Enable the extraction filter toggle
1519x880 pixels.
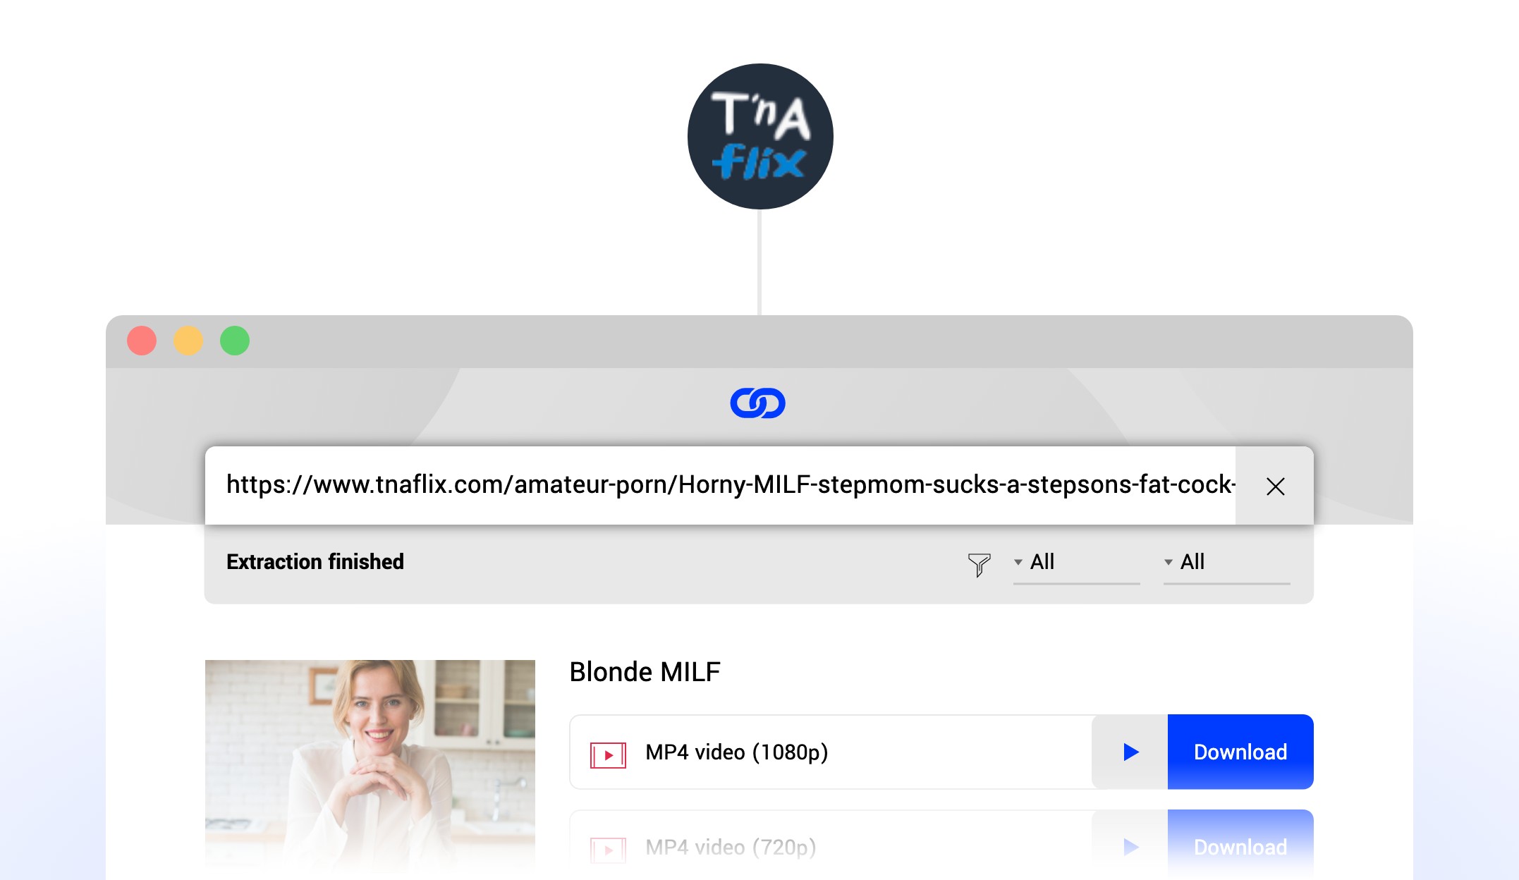980,563
